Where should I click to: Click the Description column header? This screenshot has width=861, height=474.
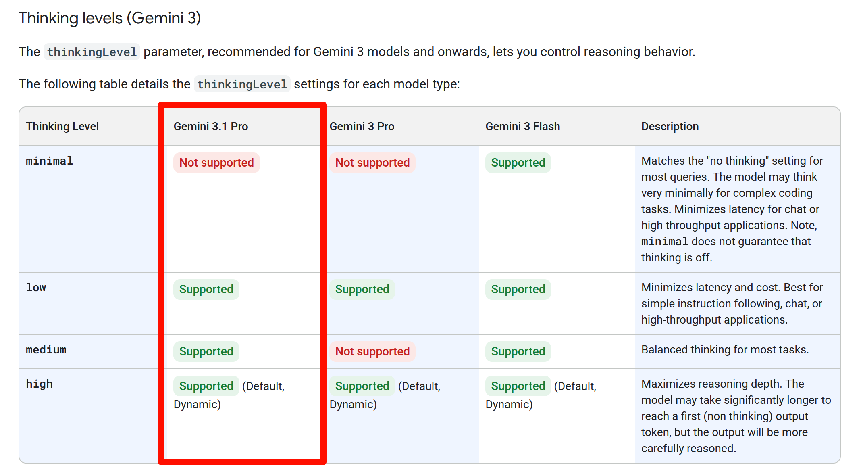(x=670, y=127)
